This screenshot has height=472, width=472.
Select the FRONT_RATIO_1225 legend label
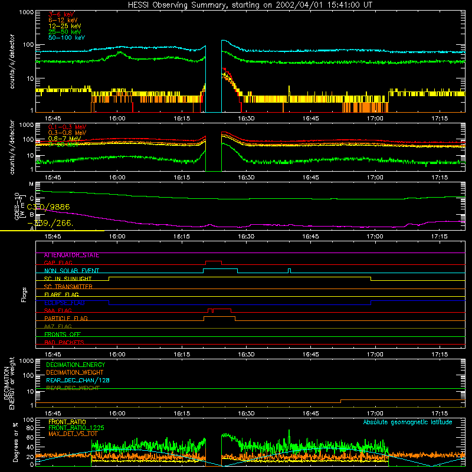coord(76,428)
